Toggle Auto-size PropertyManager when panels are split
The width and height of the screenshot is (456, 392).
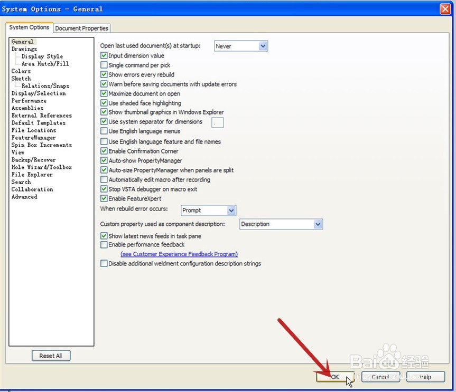104,170
